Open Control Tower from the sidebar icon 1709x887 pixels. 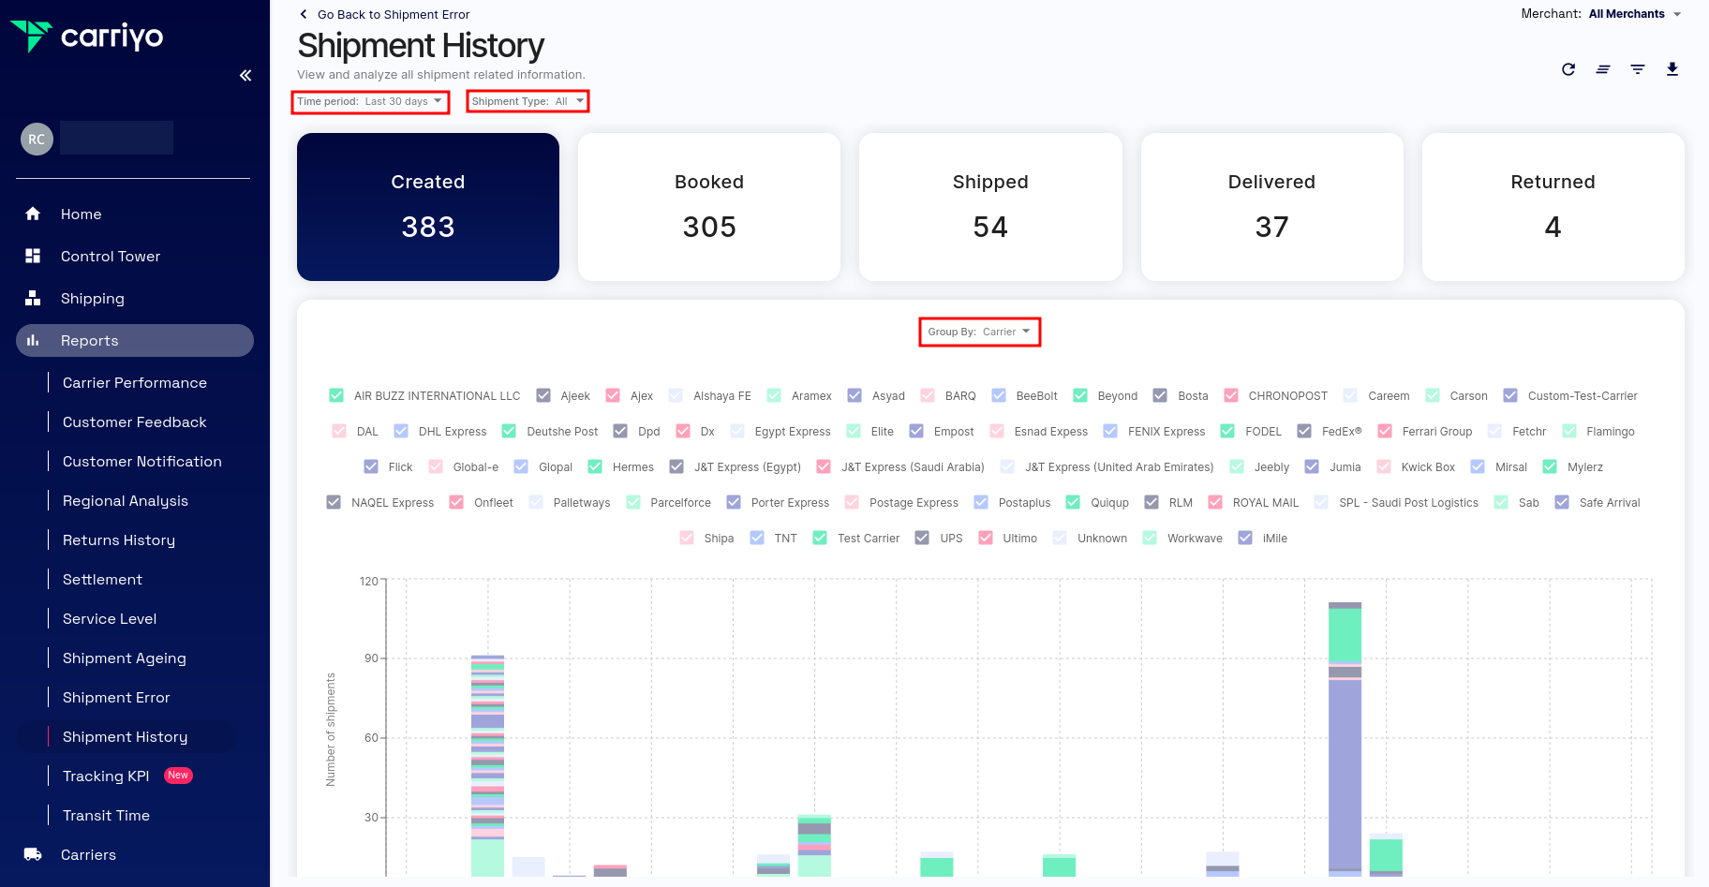(x=33, y=256)
